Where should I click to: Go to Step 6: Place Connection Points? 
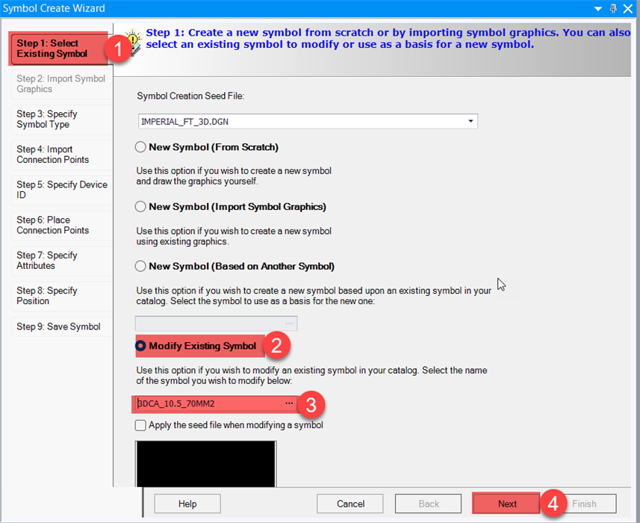61,226
